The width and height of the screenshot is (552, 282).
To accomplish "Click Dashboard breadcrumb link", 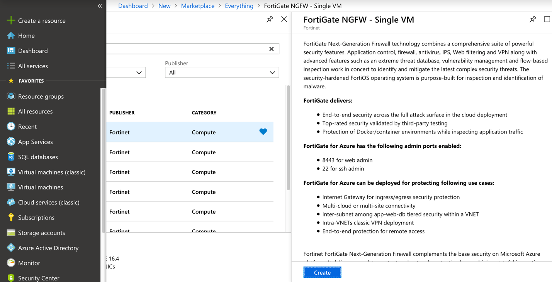I will [x=133, y=6].
